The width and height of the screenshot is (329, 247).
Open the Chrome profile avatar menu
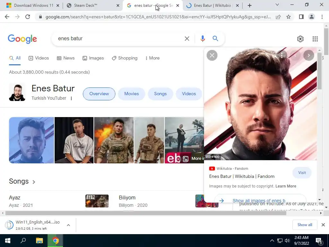pos(312,17)
